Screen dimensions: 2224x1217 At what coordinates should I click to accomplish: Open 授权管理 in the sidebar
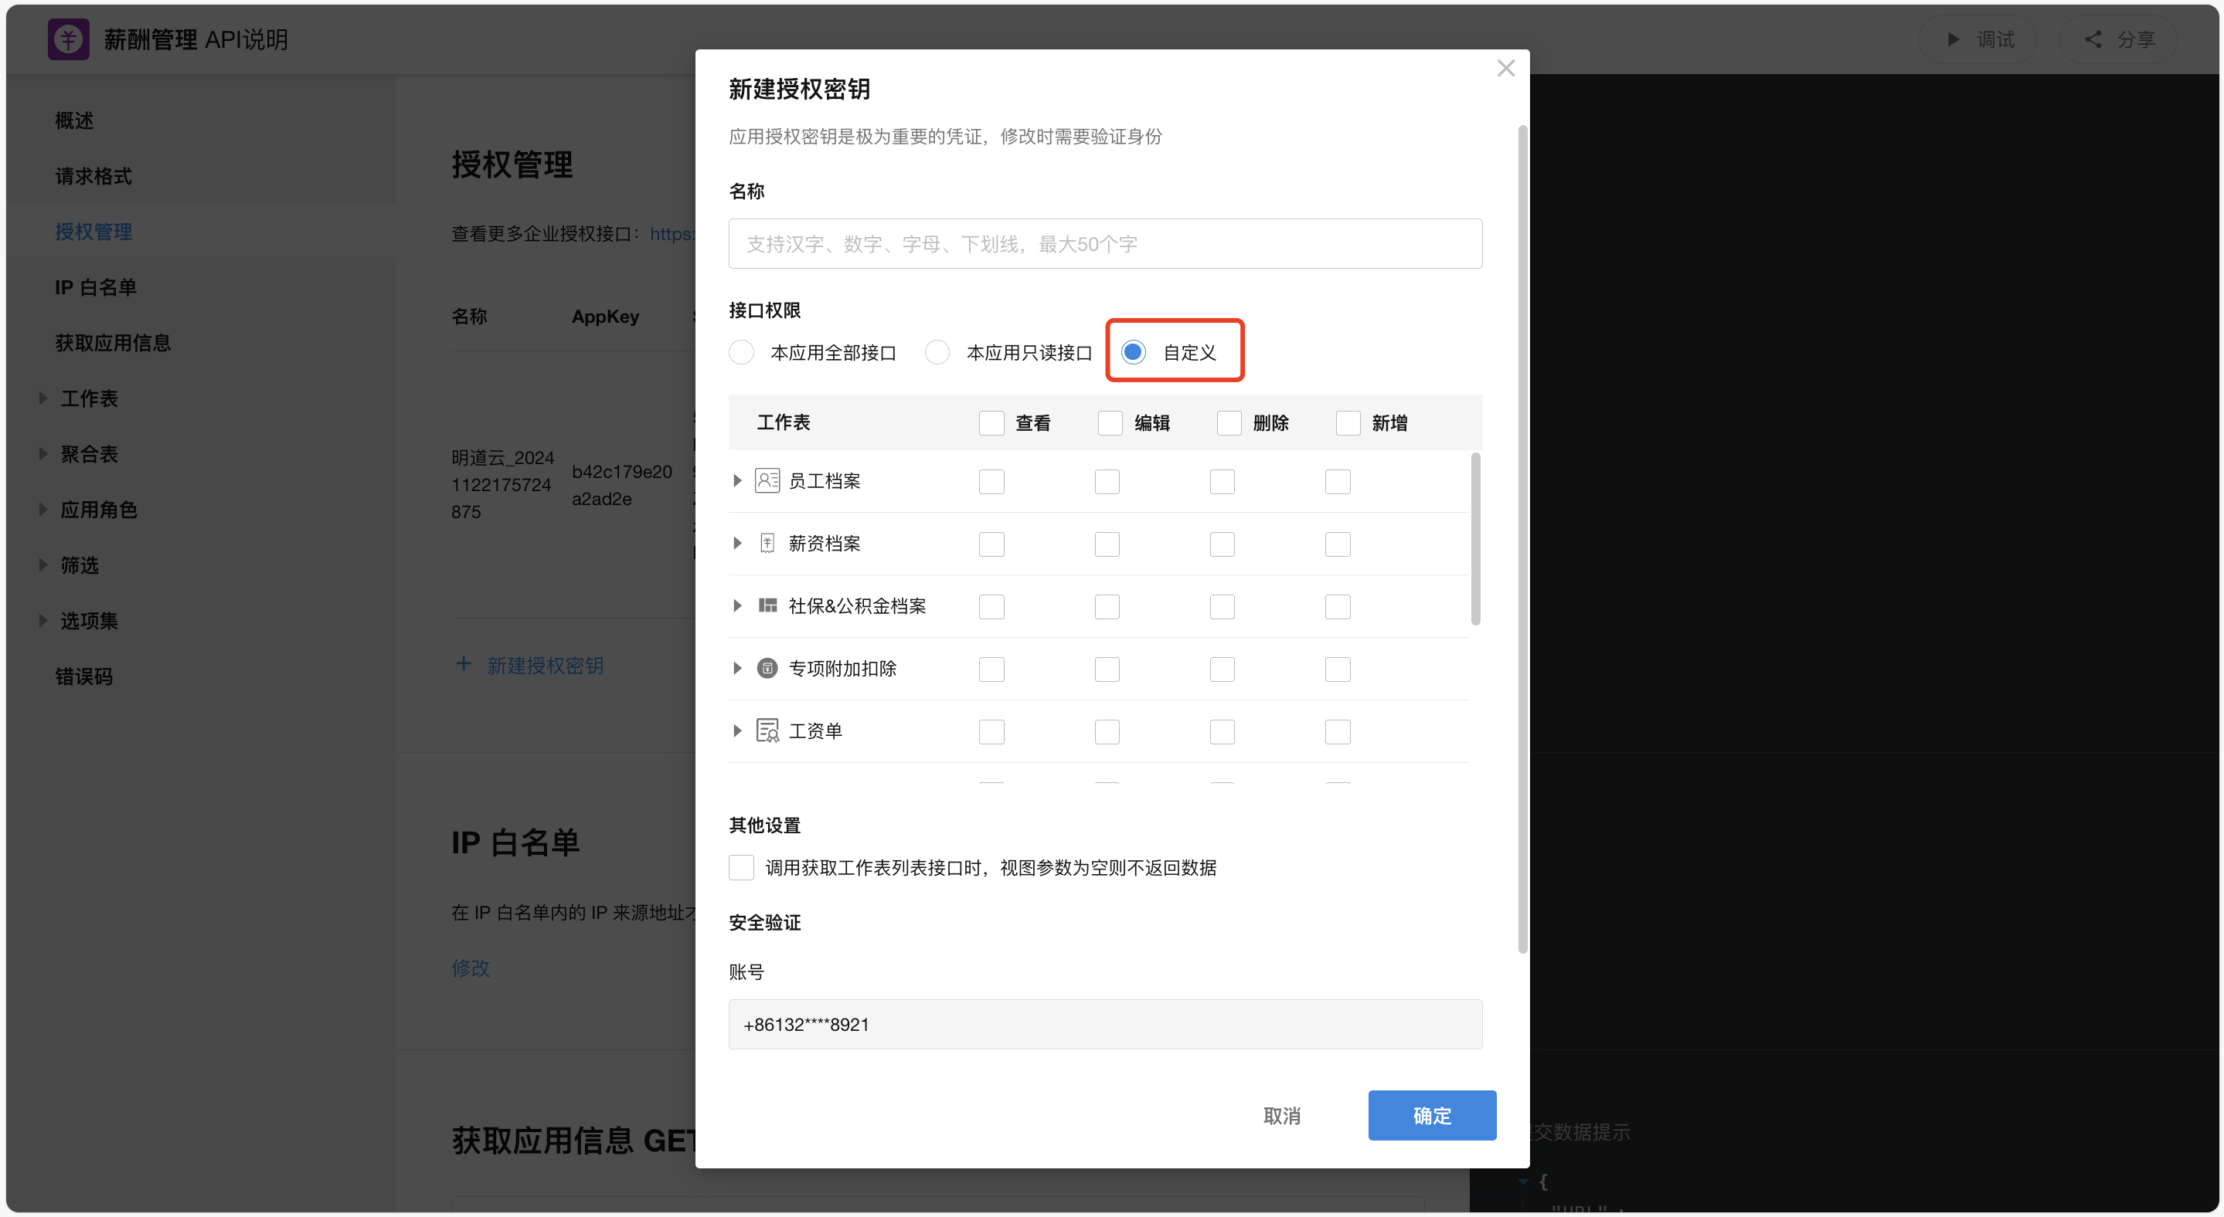(x=94, y=231)
